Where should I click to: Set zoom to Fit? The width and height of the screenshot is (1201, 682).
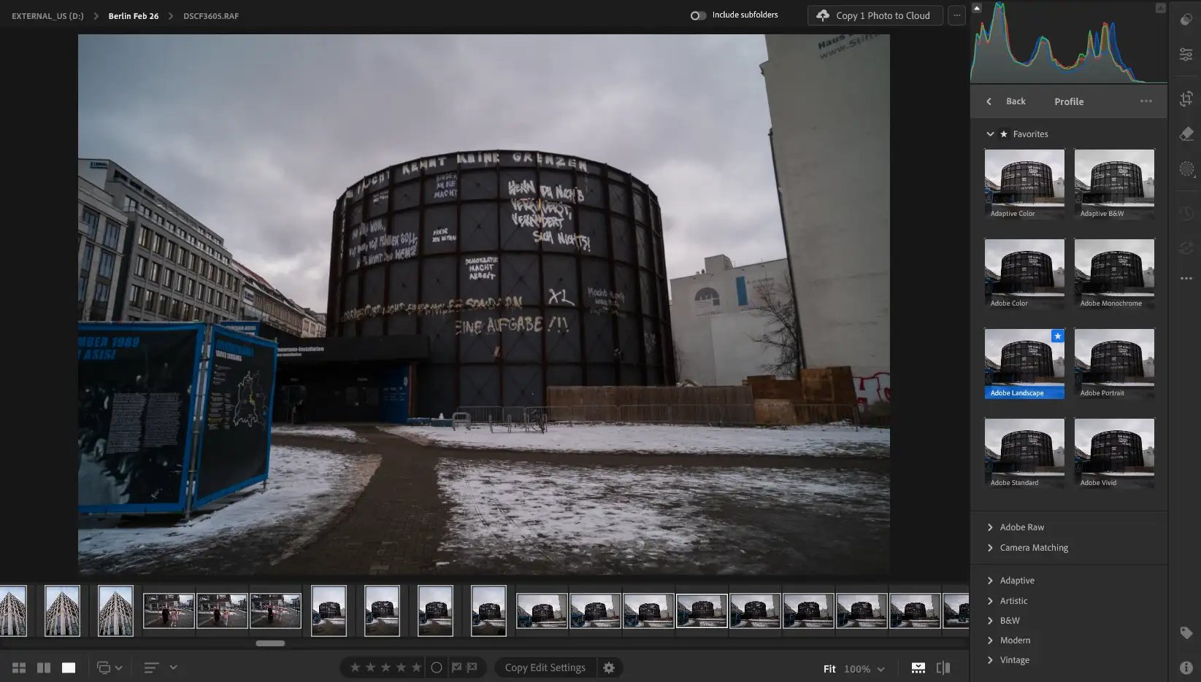click(829, 669)
